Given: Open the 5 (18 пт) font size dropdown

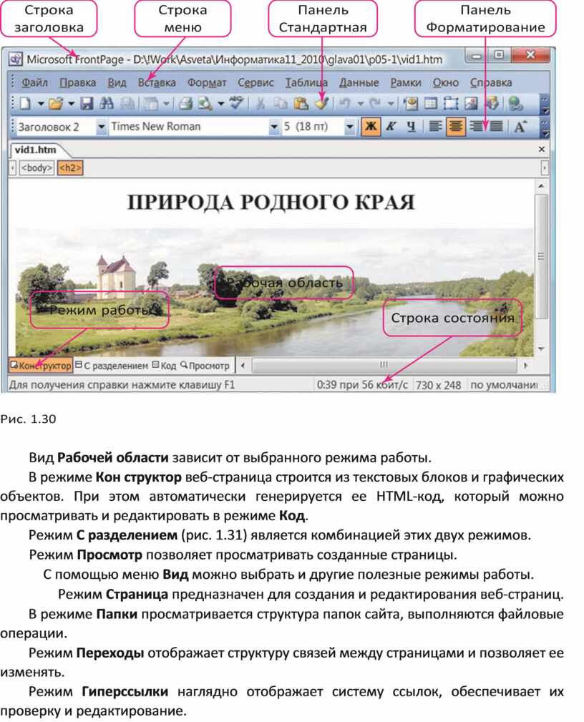Looking at the screenshot, I should tap(350, 127).
